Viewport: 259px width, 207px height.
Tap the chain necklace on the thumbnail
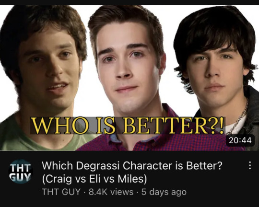(240, 116)
